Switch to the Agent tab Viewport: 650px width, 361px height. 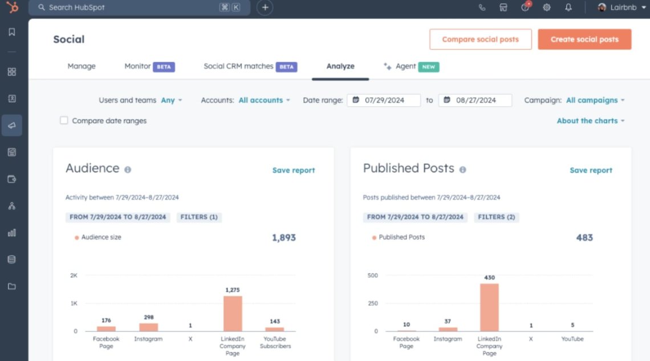pos(411,66)
